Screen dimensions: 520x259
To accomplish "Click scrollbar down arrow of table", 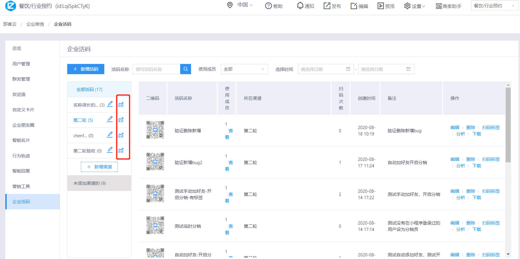I will tap(508, 254).
